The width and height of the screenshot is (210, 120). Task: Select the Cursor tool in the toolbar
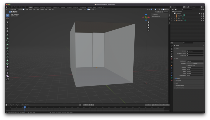point(7,18)
